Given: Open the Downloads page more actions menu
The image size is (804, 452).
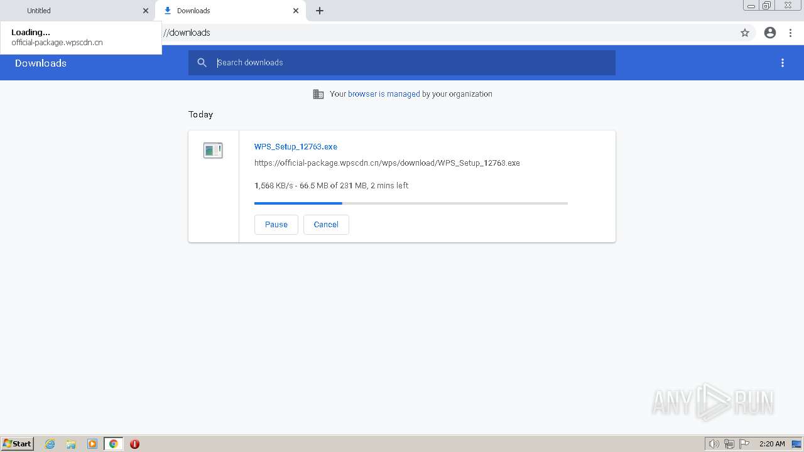Looking at the screenshot, I should tap(783, 63).
